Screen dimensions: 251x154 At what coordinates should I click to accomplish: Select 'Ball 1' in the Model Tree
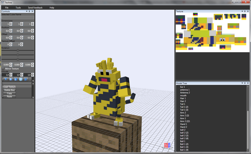click(182, 141)
